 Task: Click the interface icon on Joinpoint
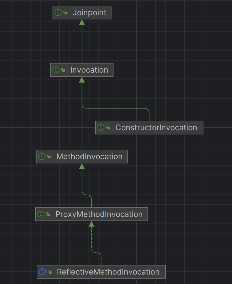[58, 13]
